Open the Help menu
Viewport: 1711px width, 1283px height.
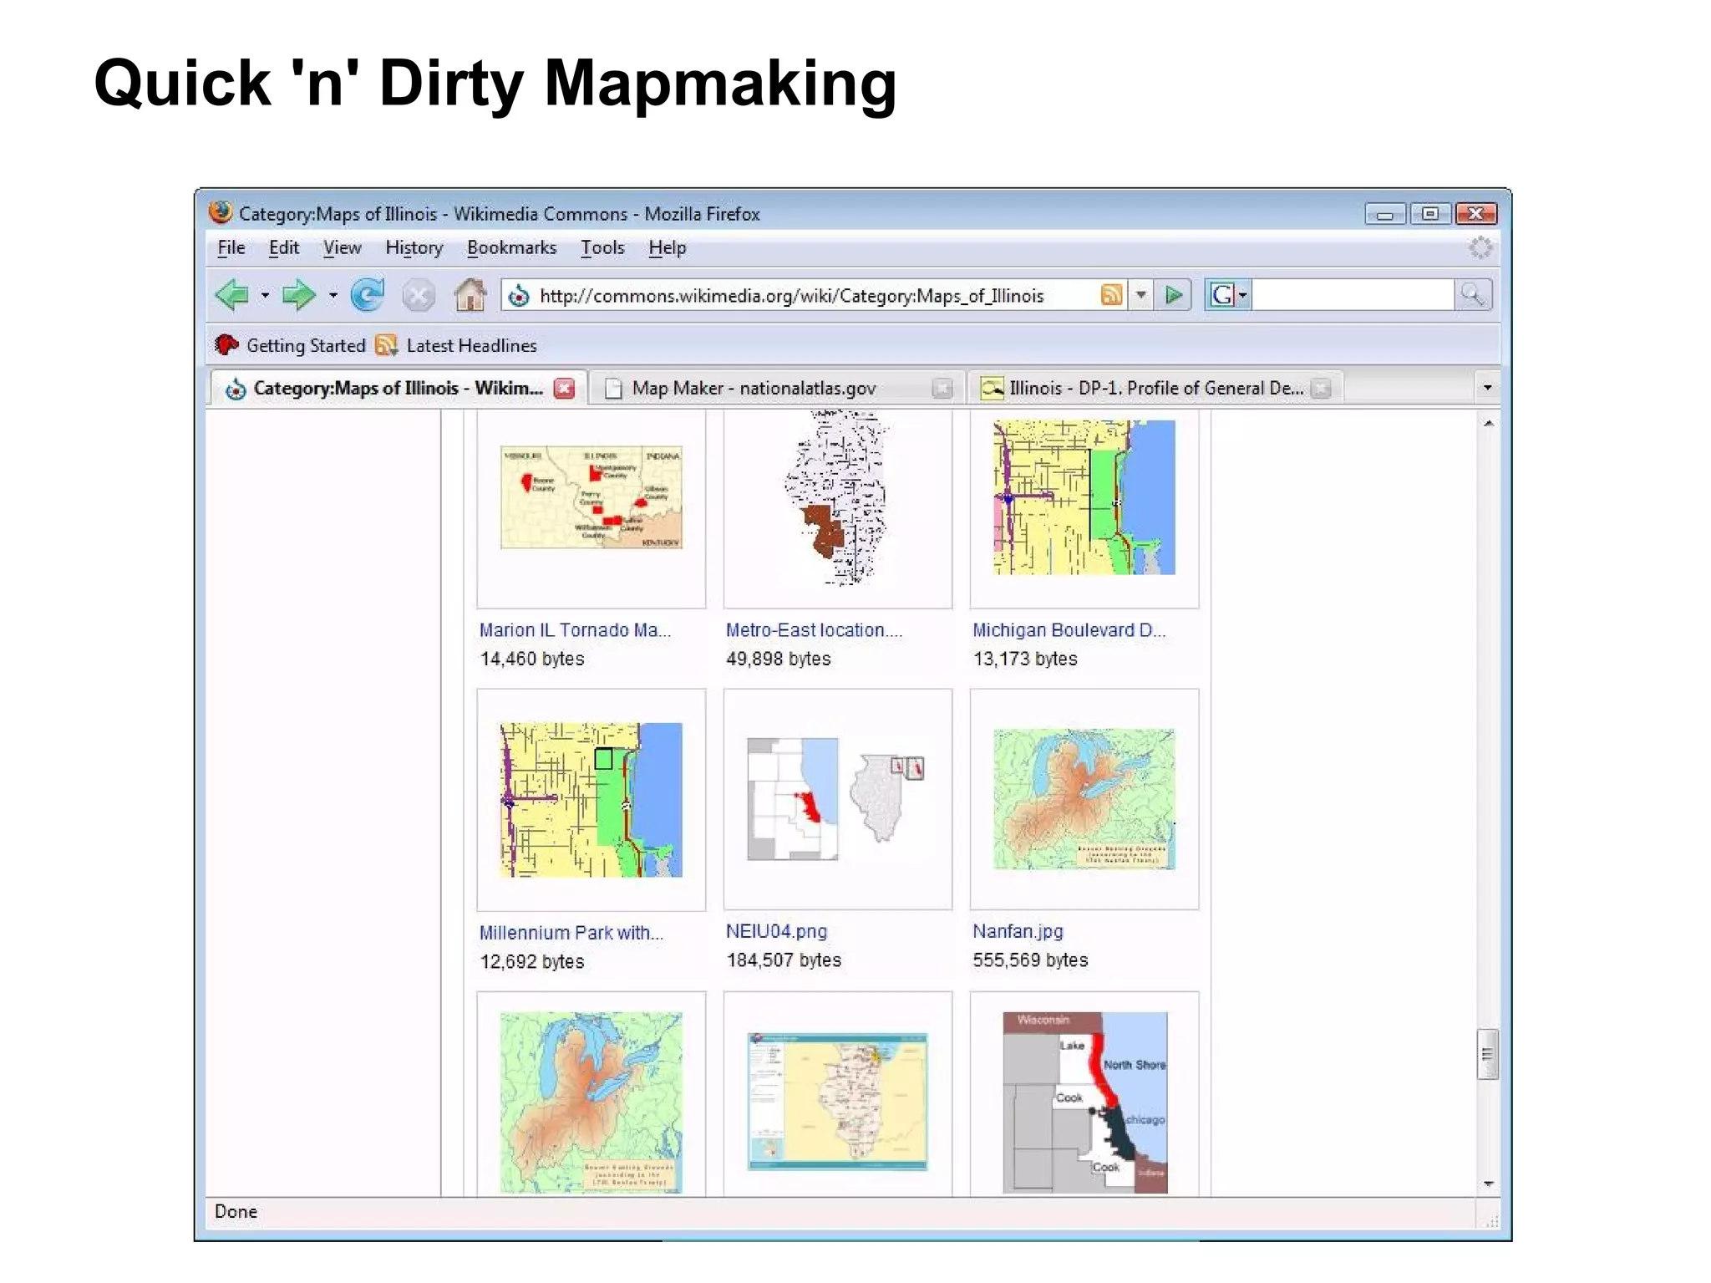pyautogui.click(x=667, y=247)
